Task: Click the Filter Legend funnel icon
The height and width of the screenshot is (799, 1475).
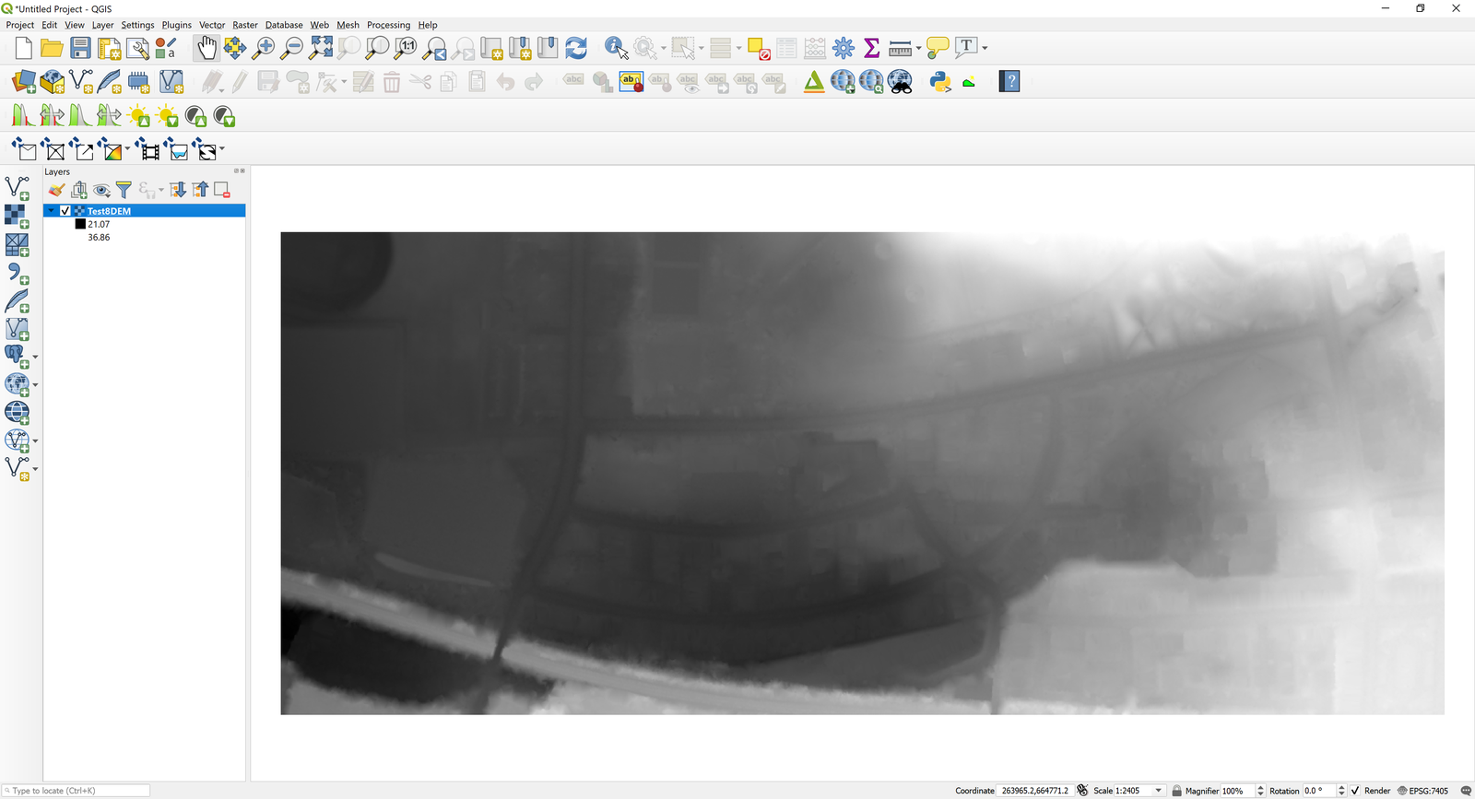Action: 124,190
